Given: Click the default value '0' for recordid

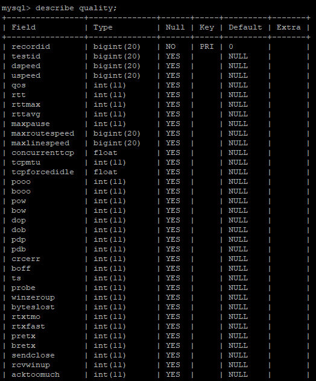Looking at the screenshot, I should pos(231,46).
